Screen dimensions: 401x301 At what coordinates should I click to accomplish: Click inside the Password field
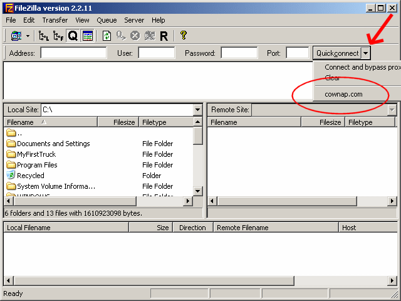point(239,53)
